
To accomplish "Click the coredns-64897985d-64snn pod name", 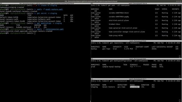I will (119, 13).
